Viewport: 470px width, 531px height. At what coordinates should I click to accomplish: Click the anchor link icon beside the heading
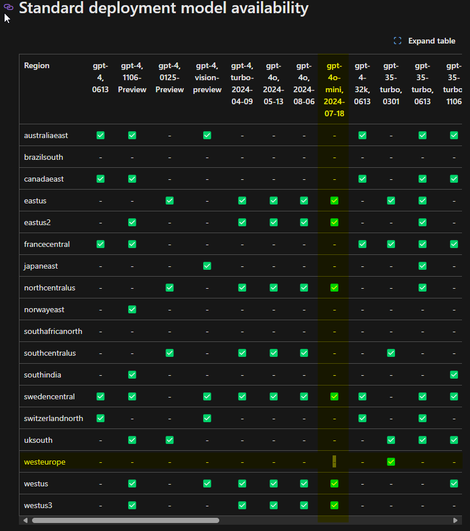pyautogui.click(x=9, y=7)
